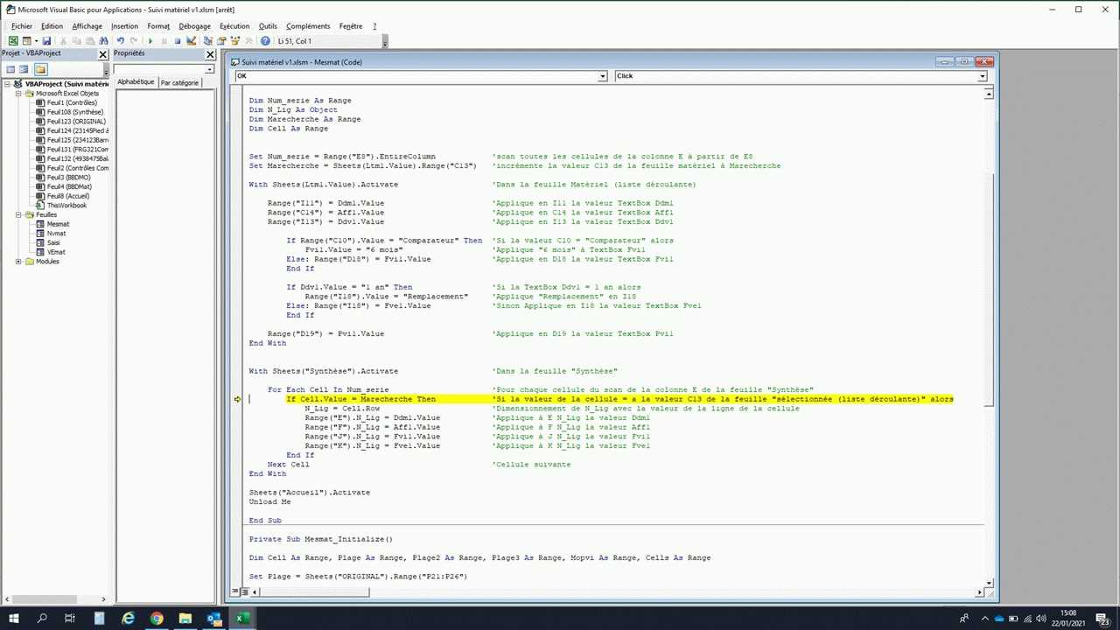1120x630 pixels.
Task: Undo the last action using the undo arrow
Action: click(121, 41)
